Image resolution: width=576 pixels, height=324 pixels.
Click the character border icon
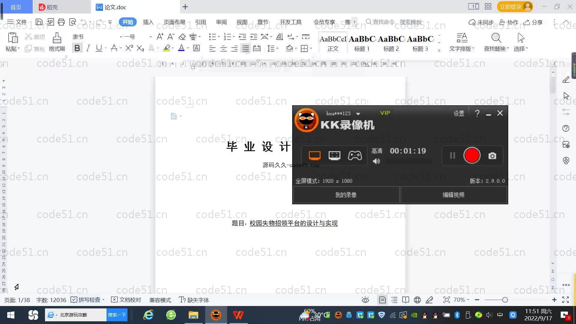click(196, 48)
